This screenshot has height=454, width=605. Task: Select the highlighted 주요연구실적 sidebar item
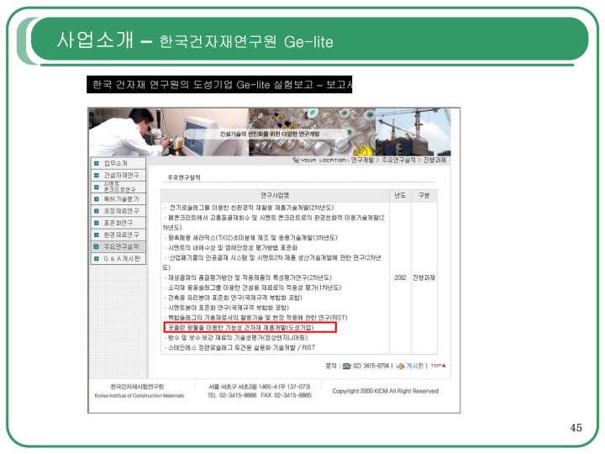[x=118, y=246]
